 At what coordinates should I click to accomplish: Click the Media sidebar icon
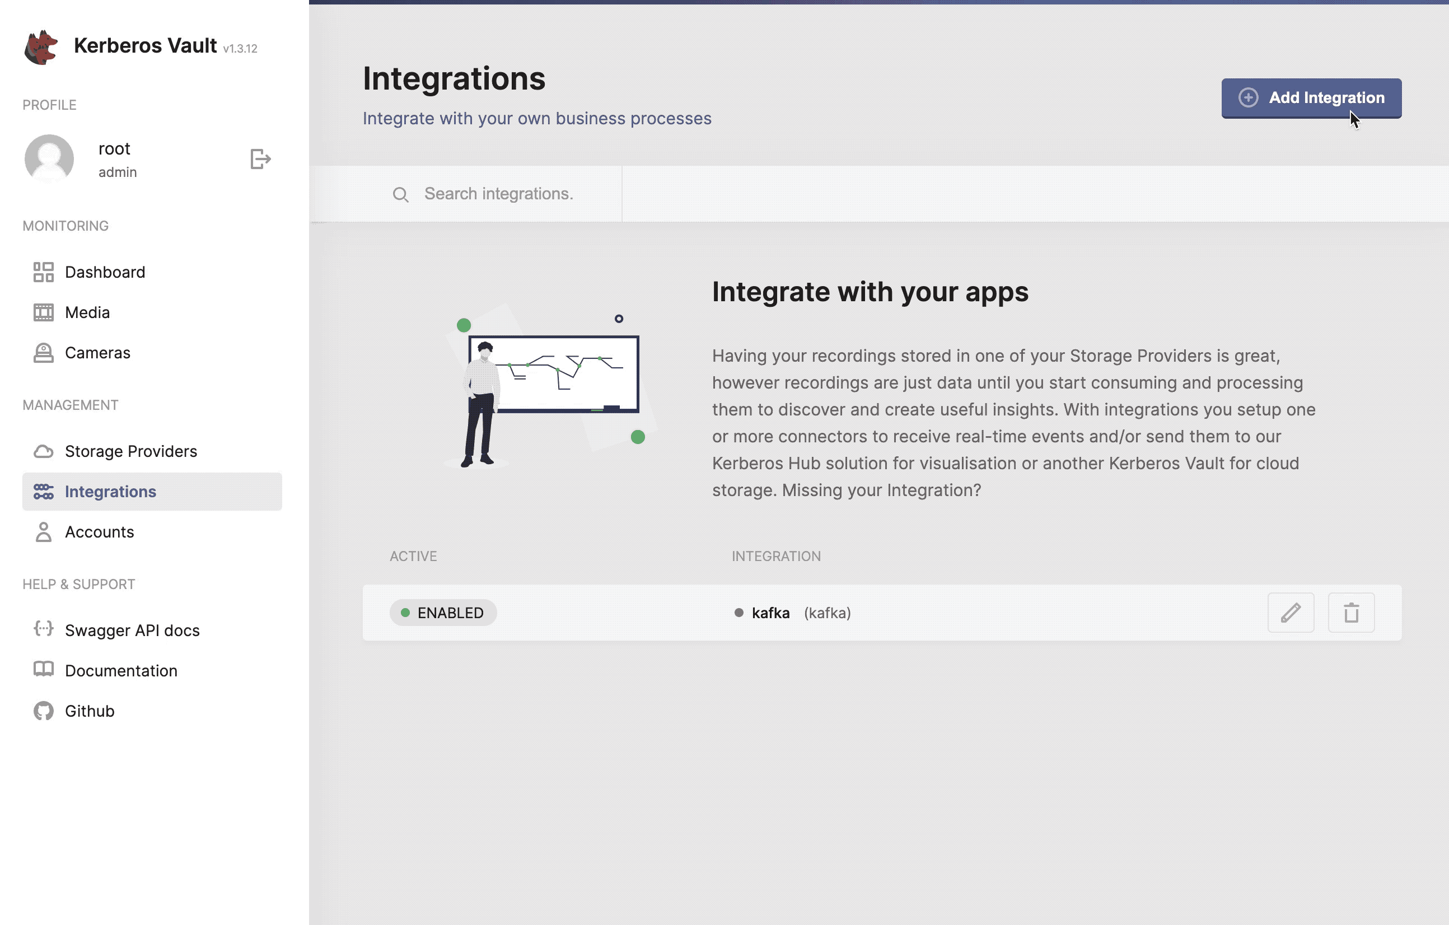(43, 311)
